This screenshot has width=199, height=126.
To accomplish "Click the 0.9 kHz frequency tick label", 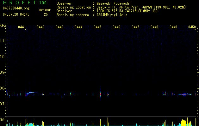I will point(3,72).
